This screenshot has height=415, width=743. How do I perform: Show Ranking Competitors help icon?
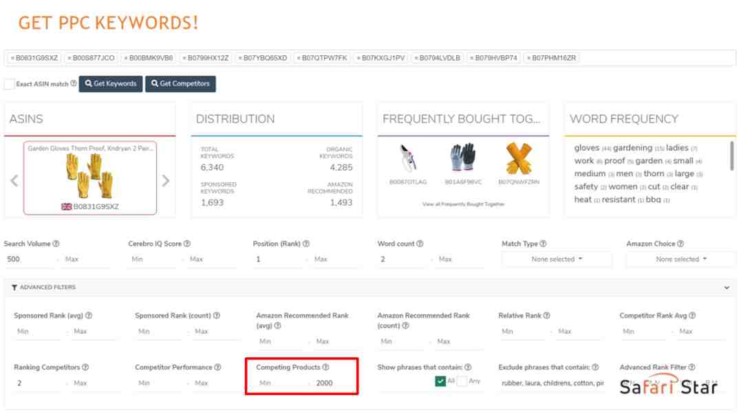85,368
